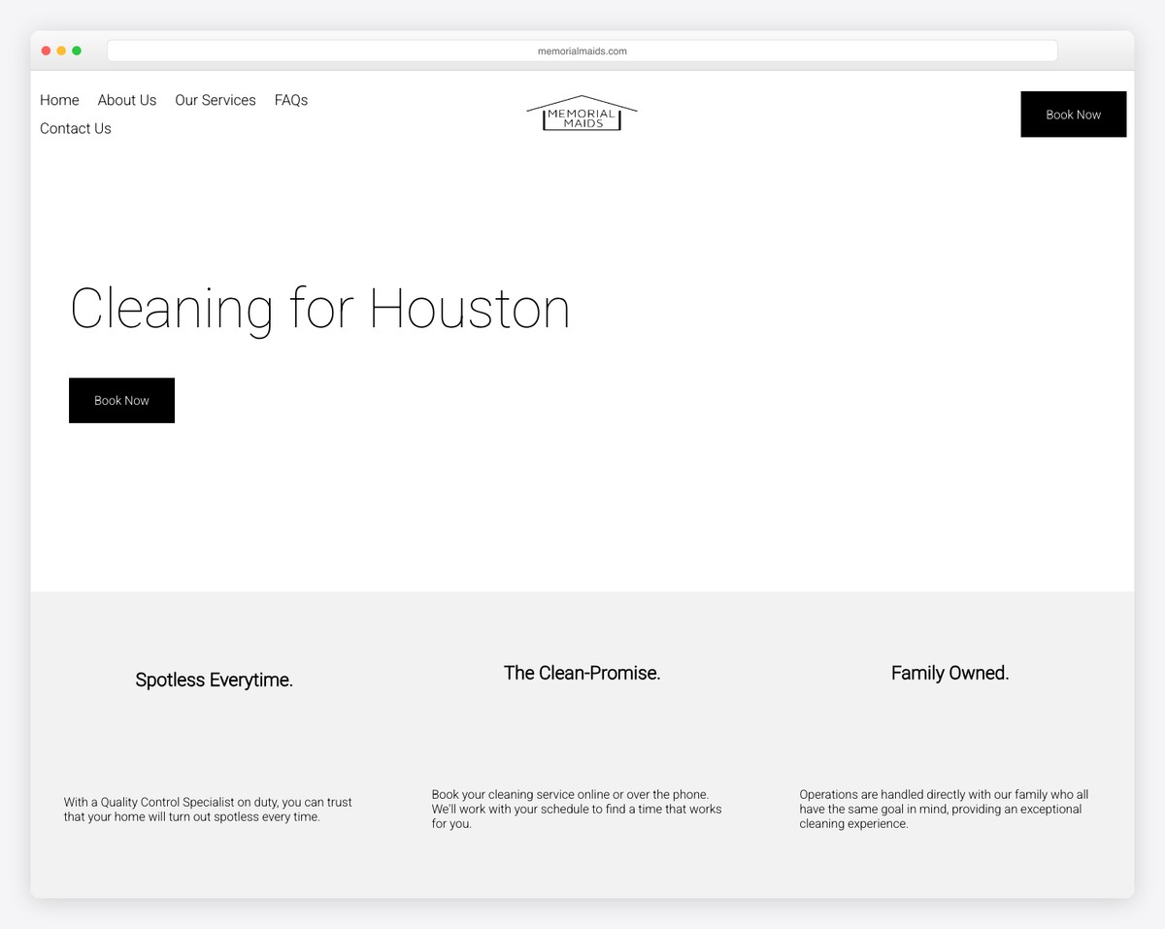The image size is (1165, 929).
Task: Click the family operations description paragraph
Action: coord(945,809)
